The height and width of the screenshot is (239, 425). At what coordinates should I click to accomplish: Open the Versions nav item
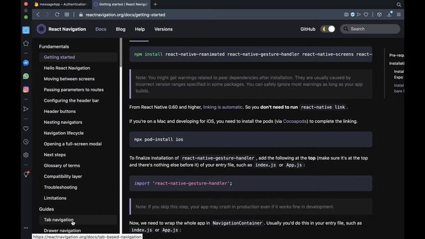[x=163, y=29]
